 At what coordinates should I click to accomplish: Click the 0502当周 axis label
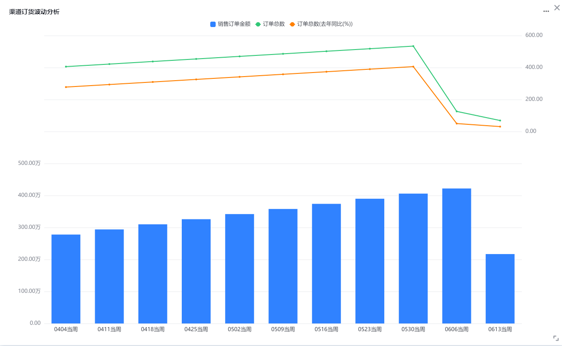(x=240, y=329)
